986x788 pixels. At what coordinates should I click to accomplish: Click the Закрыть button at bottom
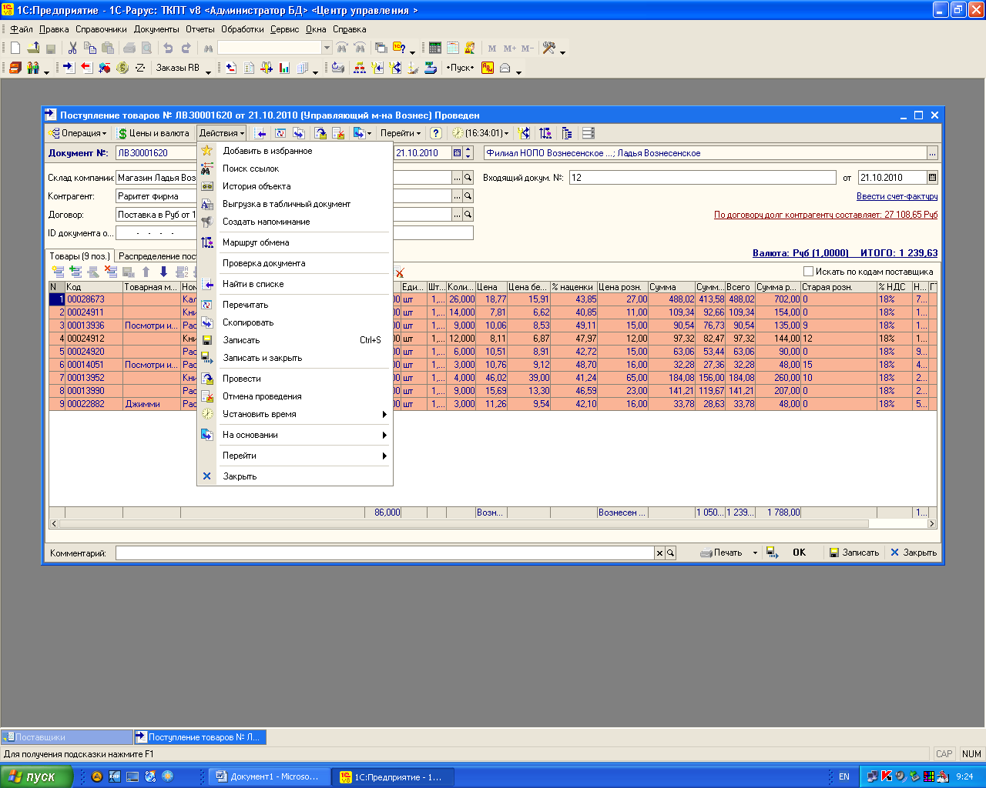coord(914,553)
